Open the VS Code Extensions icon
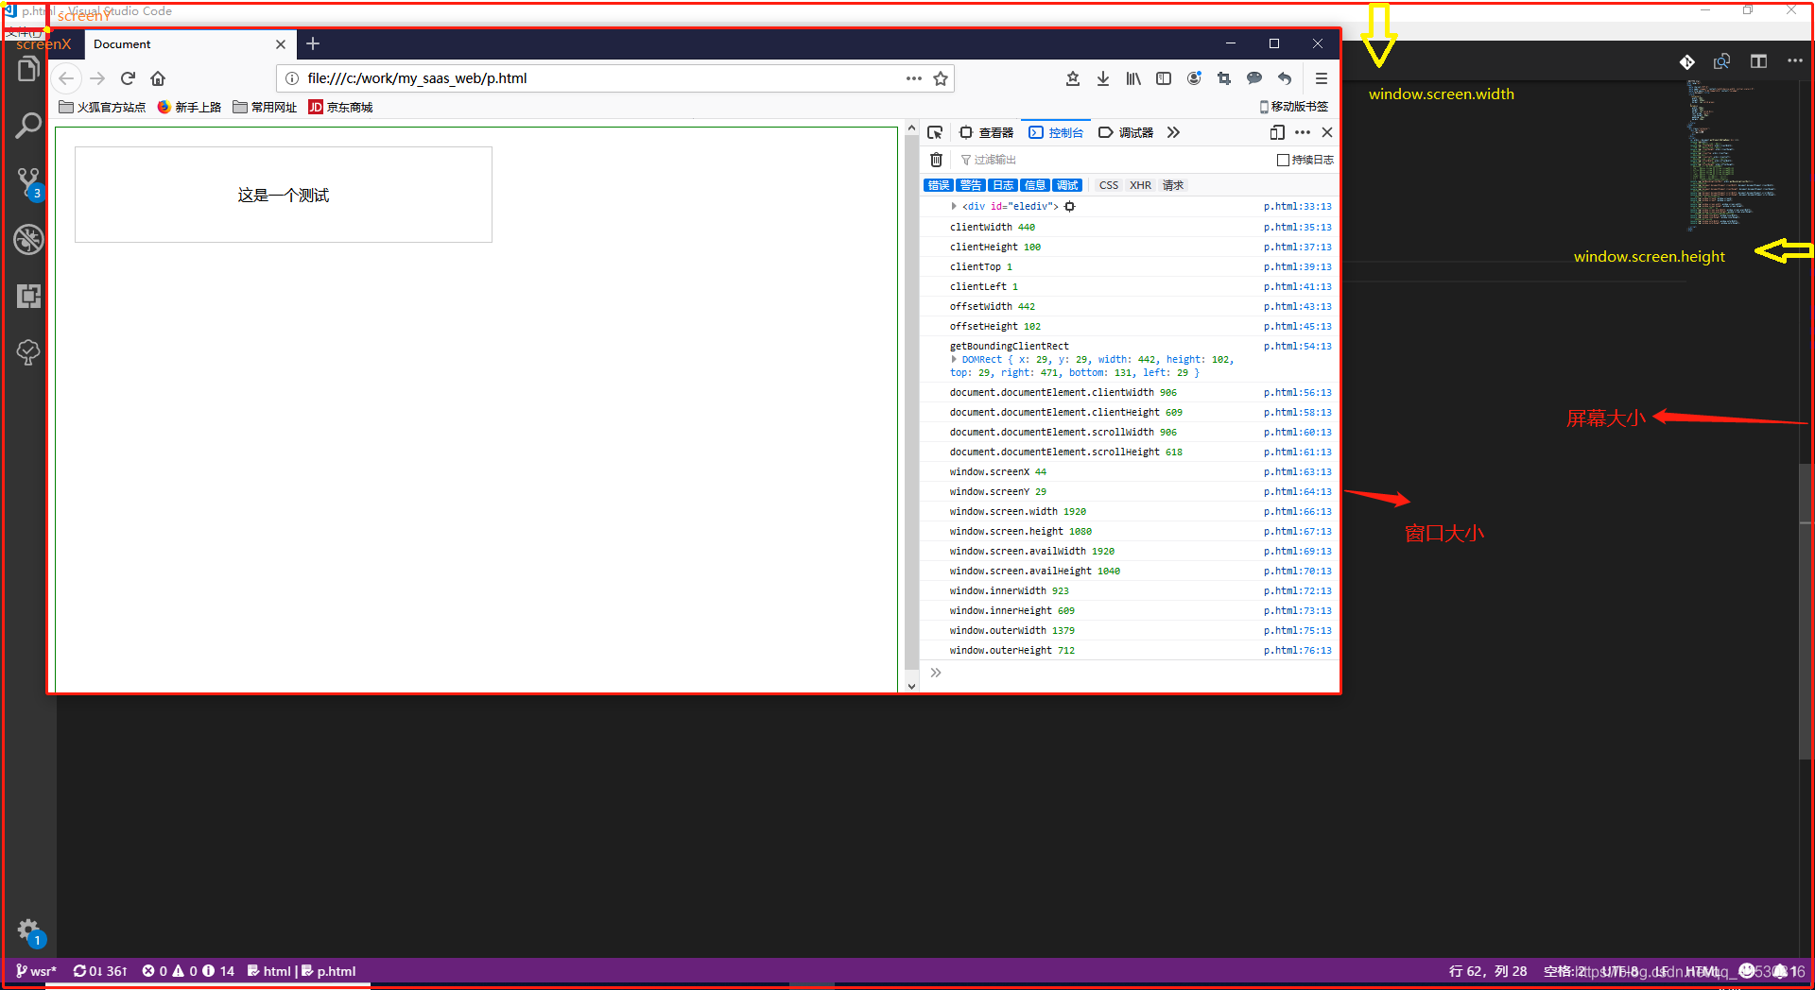The image size is (1815, 990). (28, 297)
